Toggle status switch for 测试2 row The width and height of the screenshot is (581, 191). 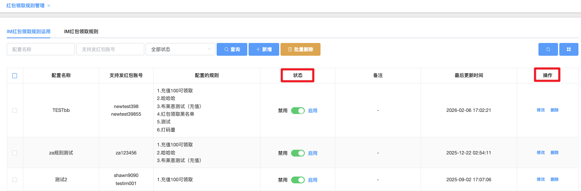(298, 180)
